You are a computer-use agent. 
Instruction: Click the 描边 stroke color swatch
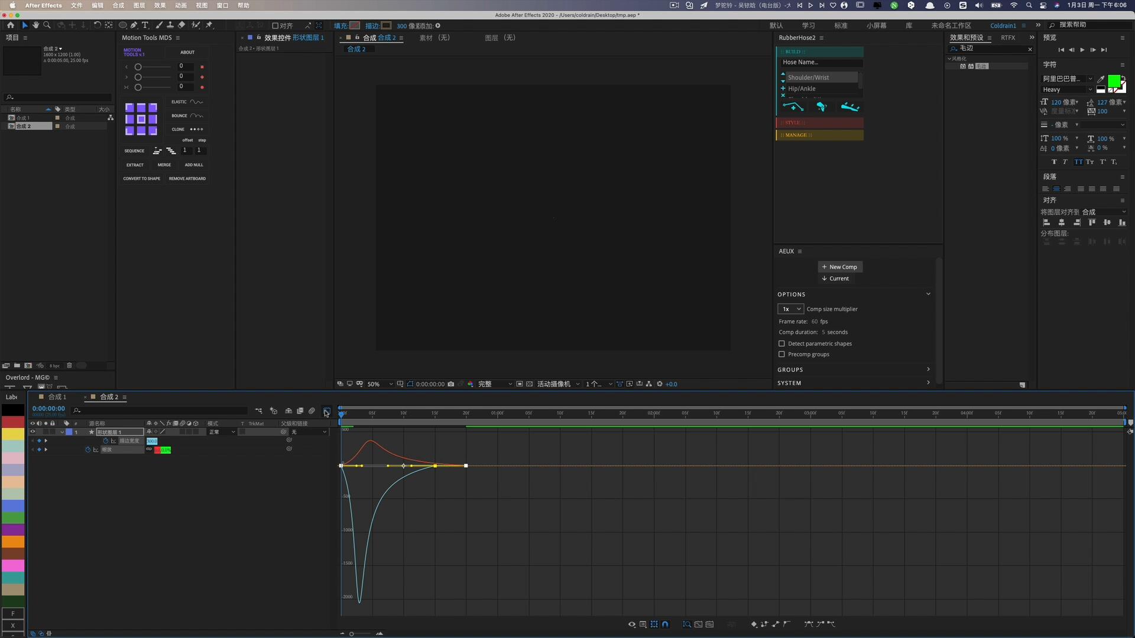(x=386, y=25)
